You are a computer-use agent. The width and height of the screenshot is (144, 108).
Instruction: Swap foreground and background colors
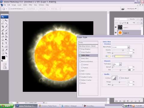point(7,56)
